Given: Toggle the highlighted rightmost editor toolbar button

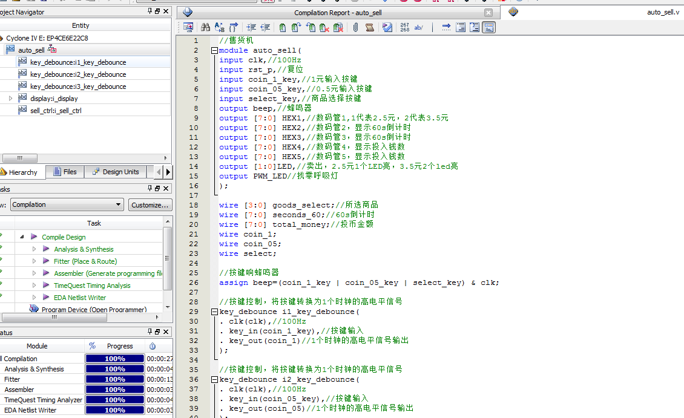Looking at the screenshot, I should click(x=488, y=27).
